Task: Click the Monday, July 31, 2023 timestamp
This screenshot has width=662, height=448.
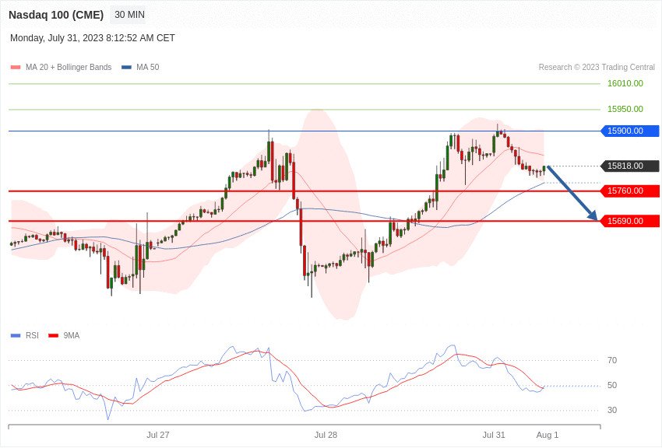Action: [x=93, y=38]
